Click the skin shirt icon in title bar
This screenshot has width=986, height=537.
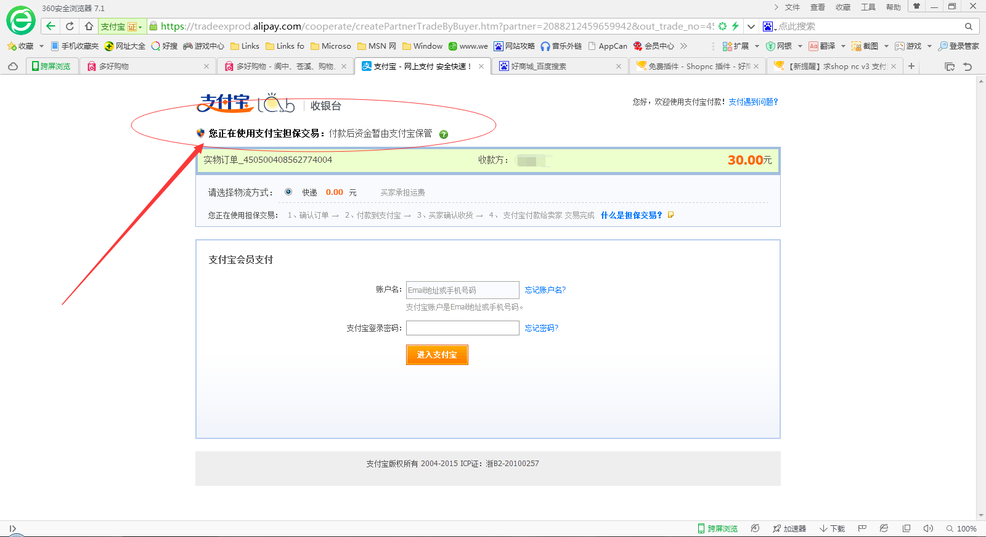pyautogui.click(x=916, y=6)
